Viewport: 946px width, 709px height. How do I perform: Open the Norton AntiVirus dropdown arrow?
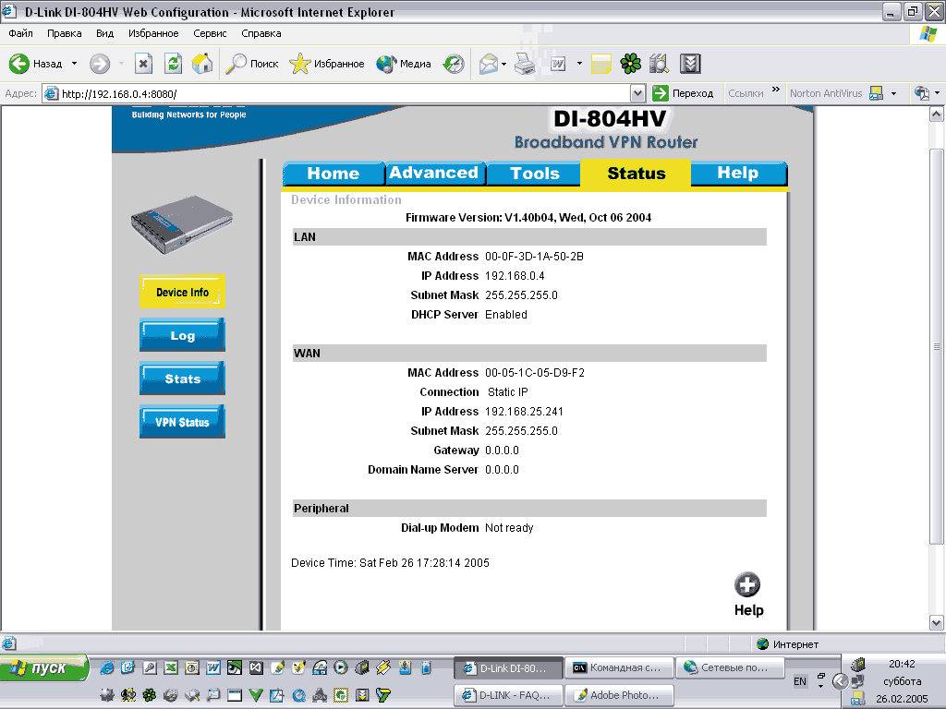point(893,93)
